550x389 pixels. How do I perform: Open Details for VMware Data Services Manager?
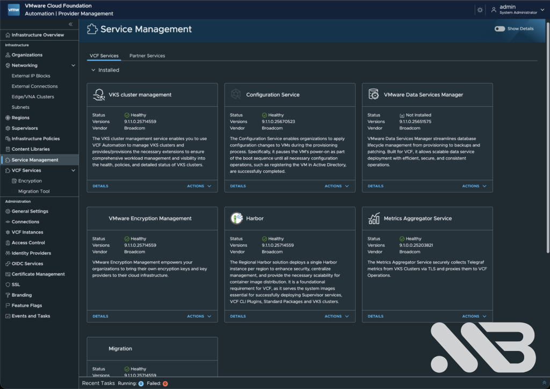tap(375, 186)
